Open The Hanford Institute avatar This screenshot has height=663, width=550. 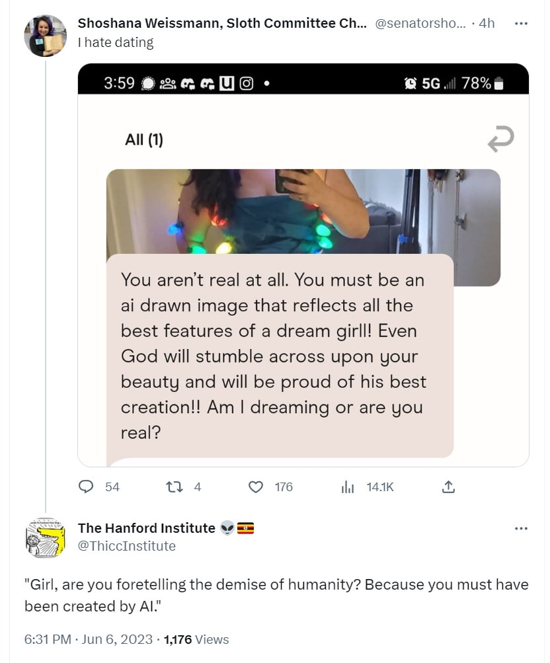[45, 538]
